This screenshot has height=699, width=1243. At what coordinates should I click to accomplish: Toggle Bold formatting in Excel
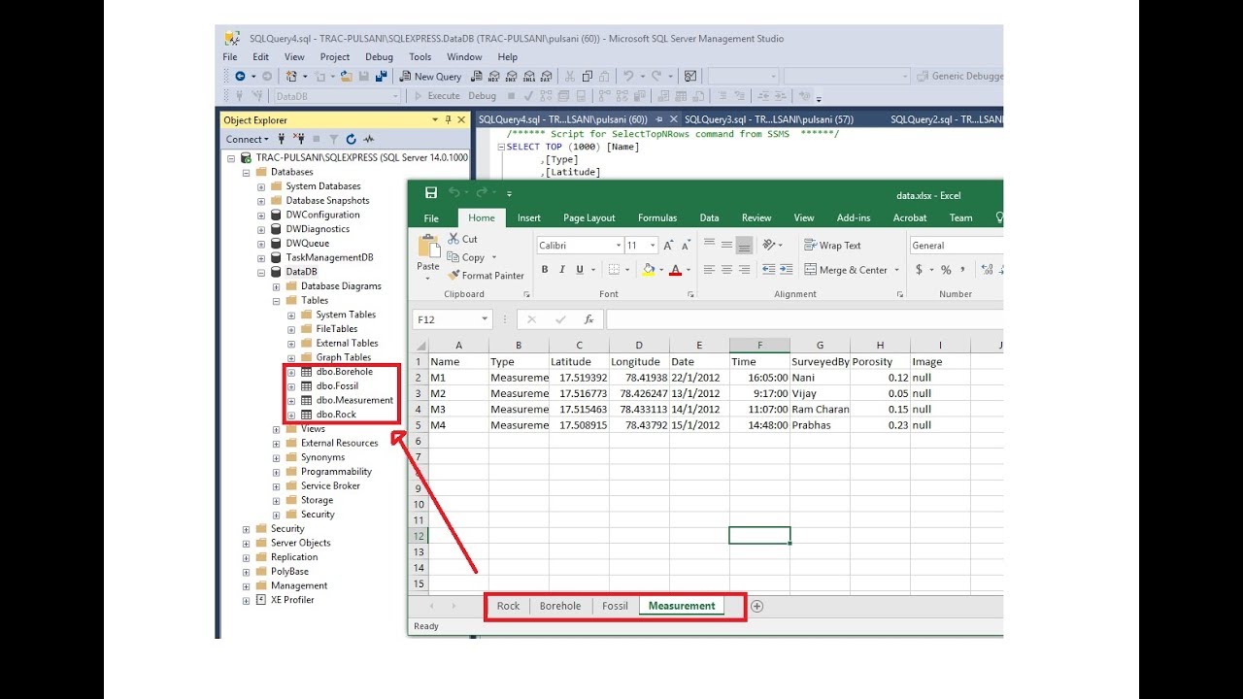(x=545, y=270)
